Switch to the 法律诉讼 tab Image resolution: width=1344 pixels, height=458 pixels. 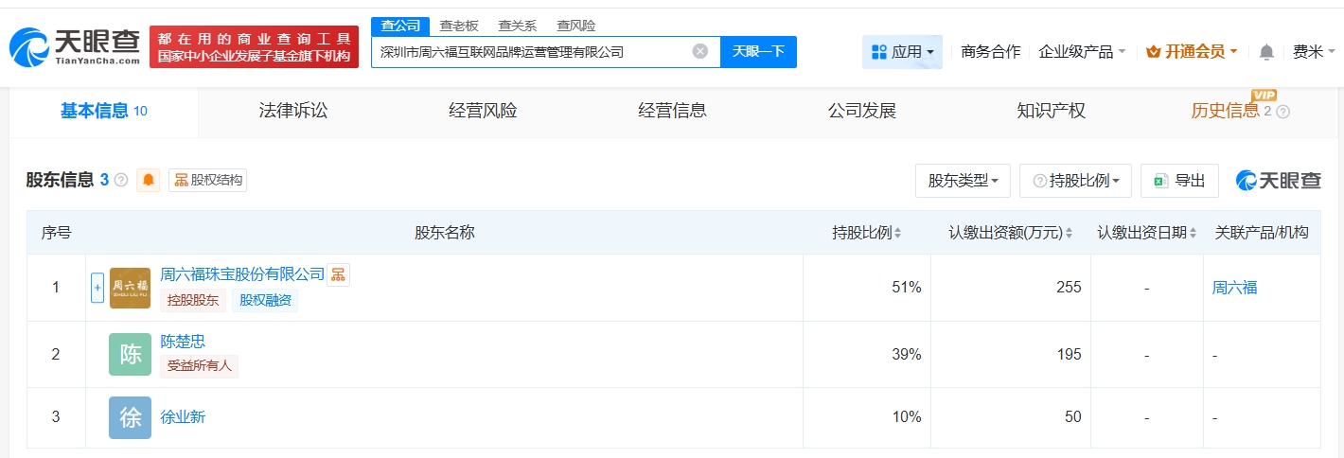pos(293,111)
